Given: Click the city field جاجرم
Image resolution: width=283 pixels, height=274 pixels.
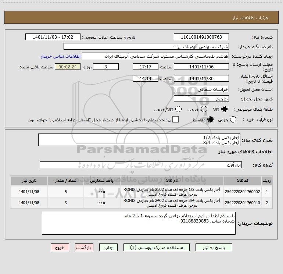Looking at the screenshot, I should click(201, 99).
